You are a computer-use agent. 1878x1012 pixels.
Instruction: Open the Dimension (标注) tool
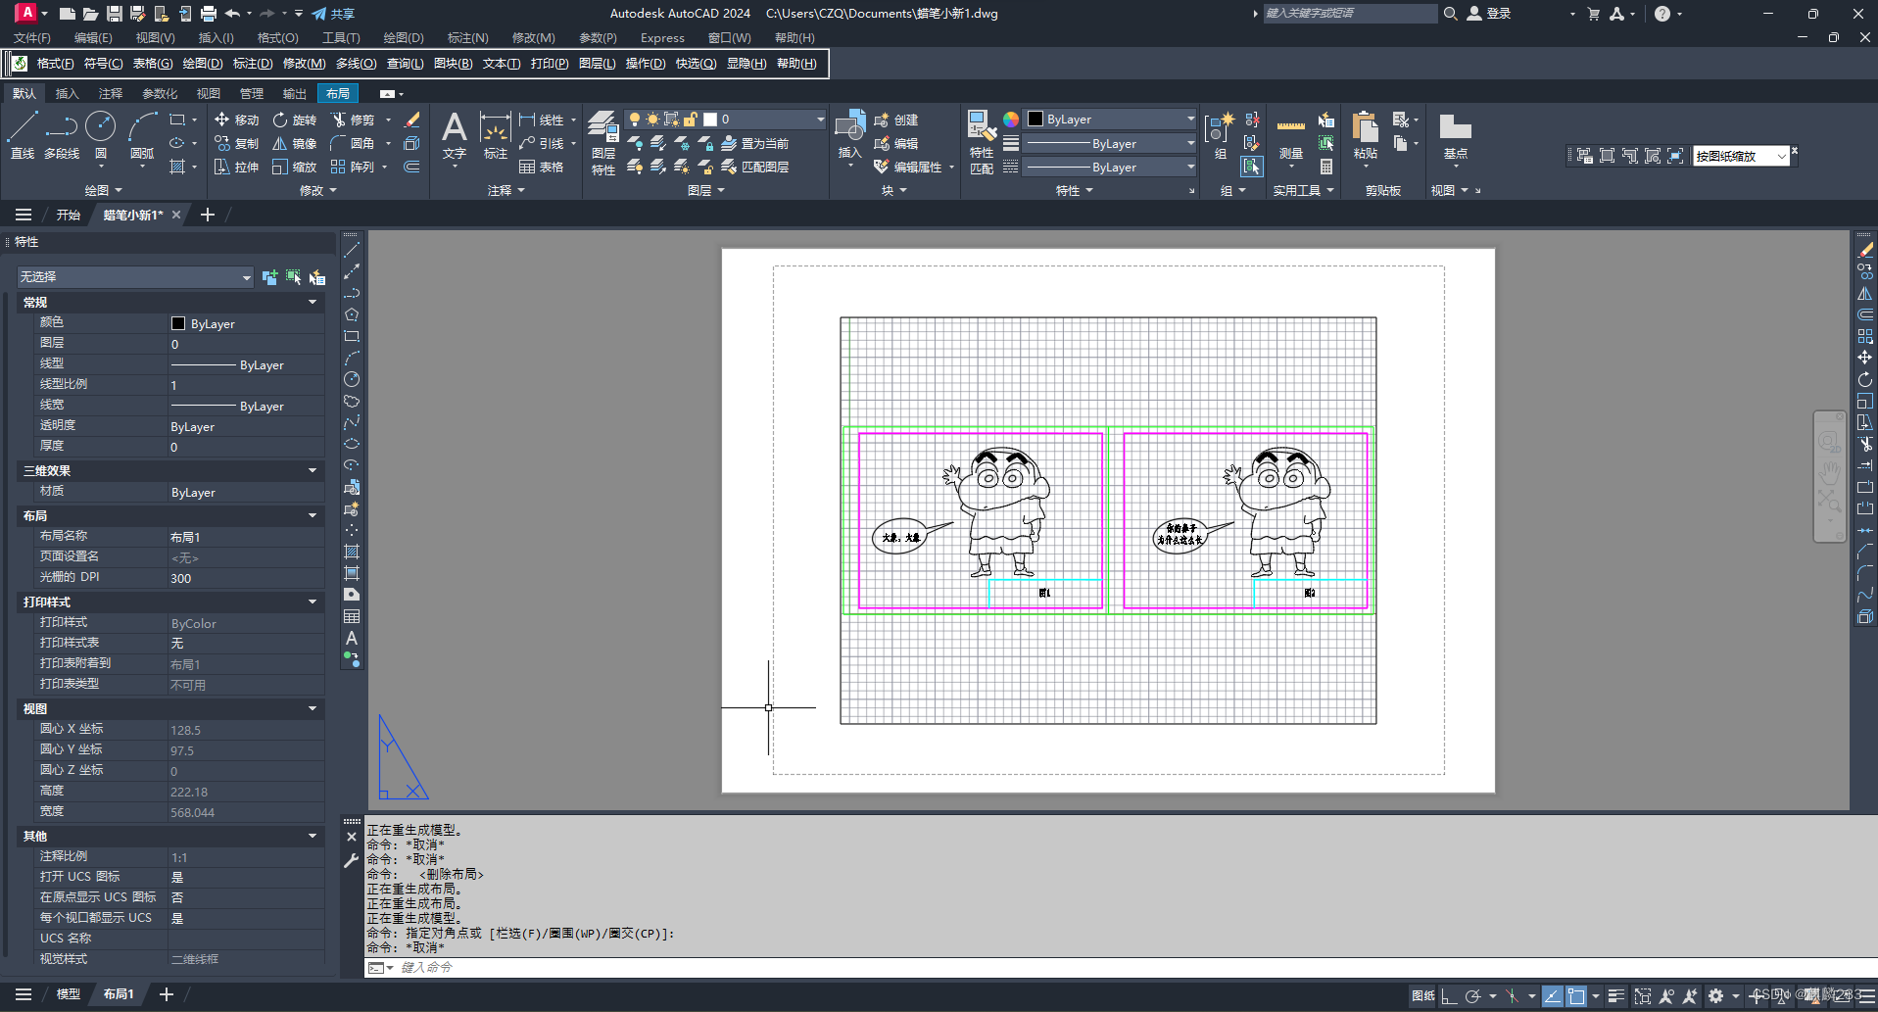click(x=495, y=135)
